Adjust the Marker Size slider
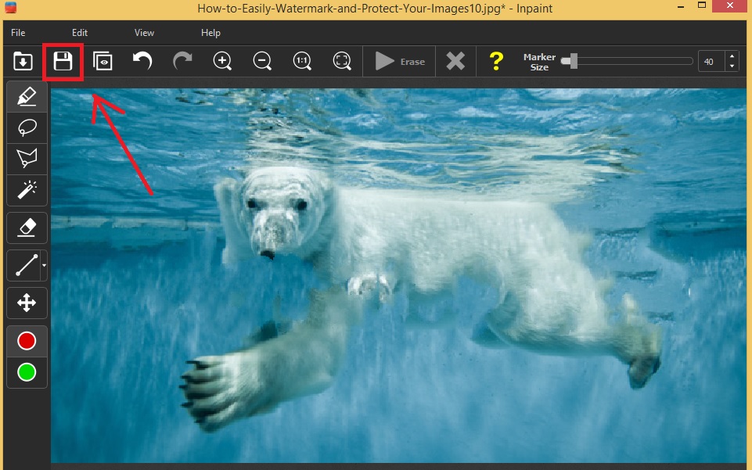The height and width of the screenshot is (470, 752). pos(574,61)
